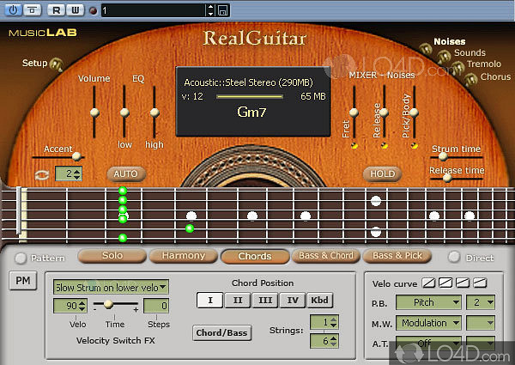
Task: Click the velocity Time slider handle
Action: pyautogui.click(x=108, y=304)
